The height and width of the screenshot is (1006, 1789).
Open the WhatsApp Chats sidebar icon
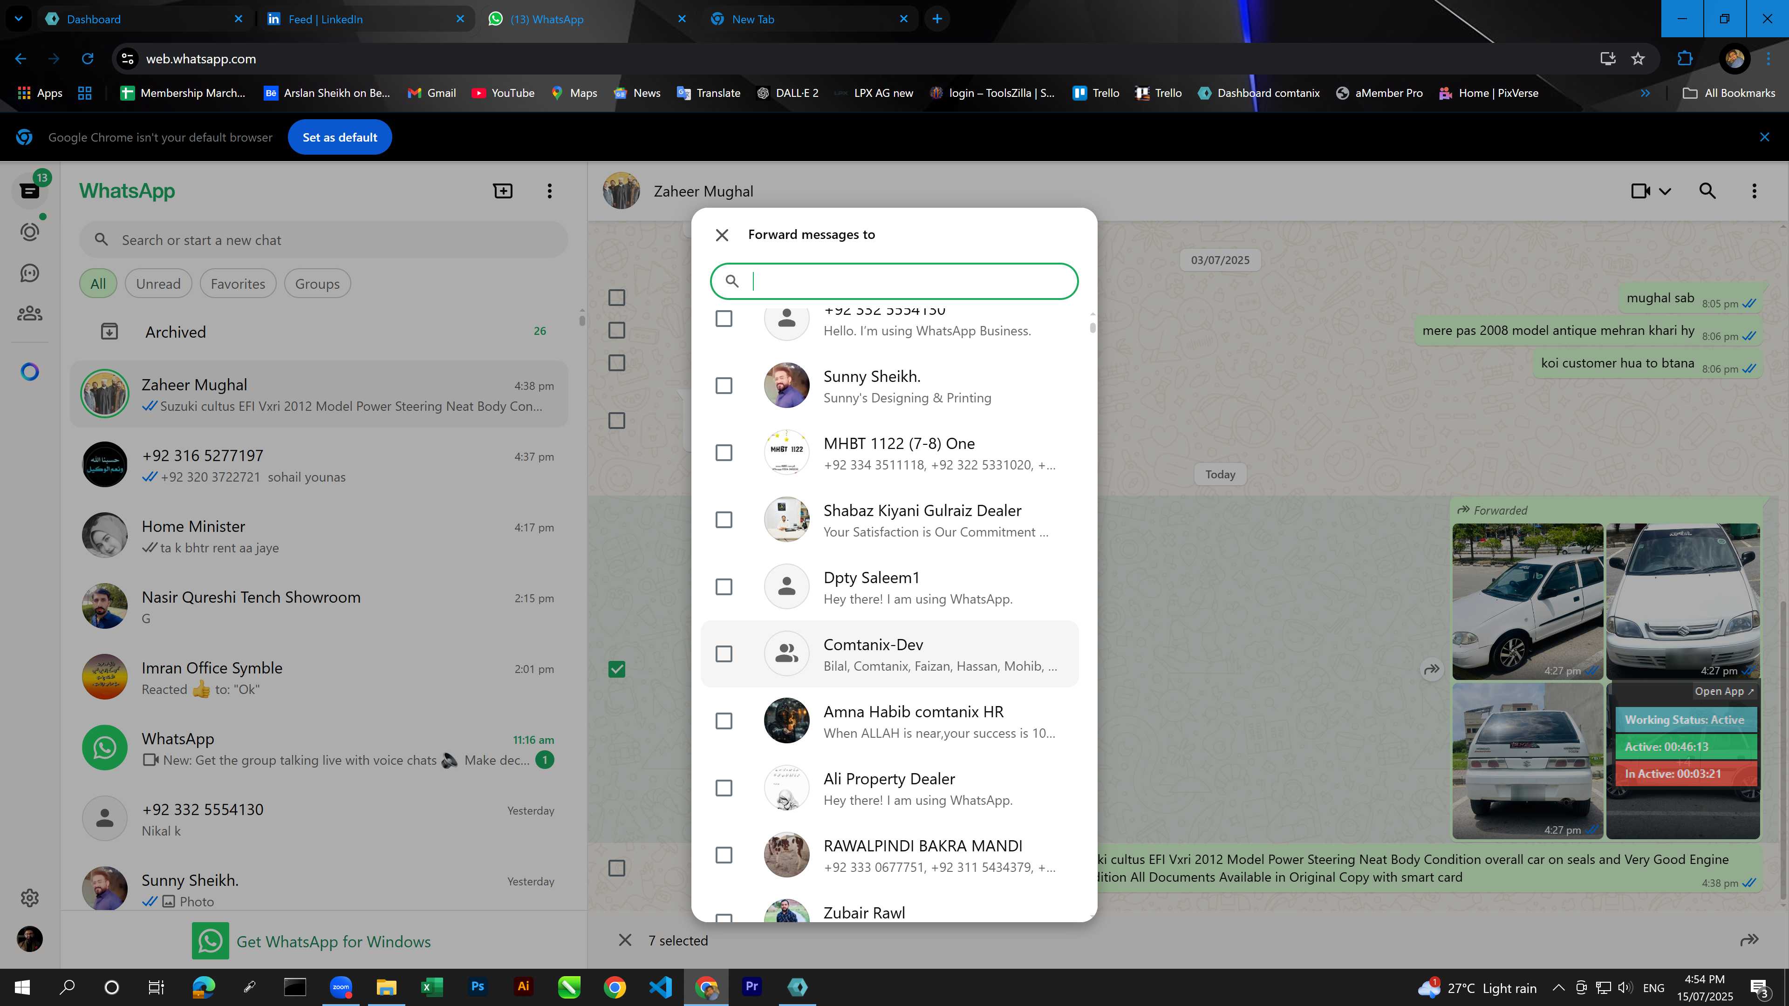[29, 191]
